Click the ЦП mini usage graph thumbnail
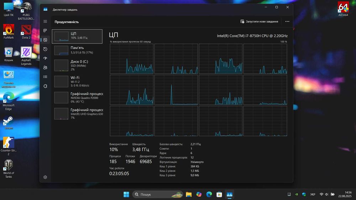The height and width of the screenshot is (200, 356). (x=61, y=37)
